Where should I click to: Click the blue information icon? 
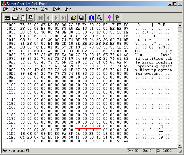pyautogui.click(x=91, y=18)
